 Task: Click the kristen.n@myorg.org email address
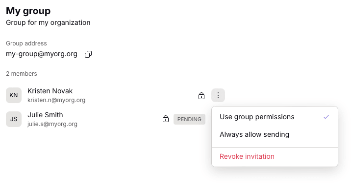tap(56, 100)
